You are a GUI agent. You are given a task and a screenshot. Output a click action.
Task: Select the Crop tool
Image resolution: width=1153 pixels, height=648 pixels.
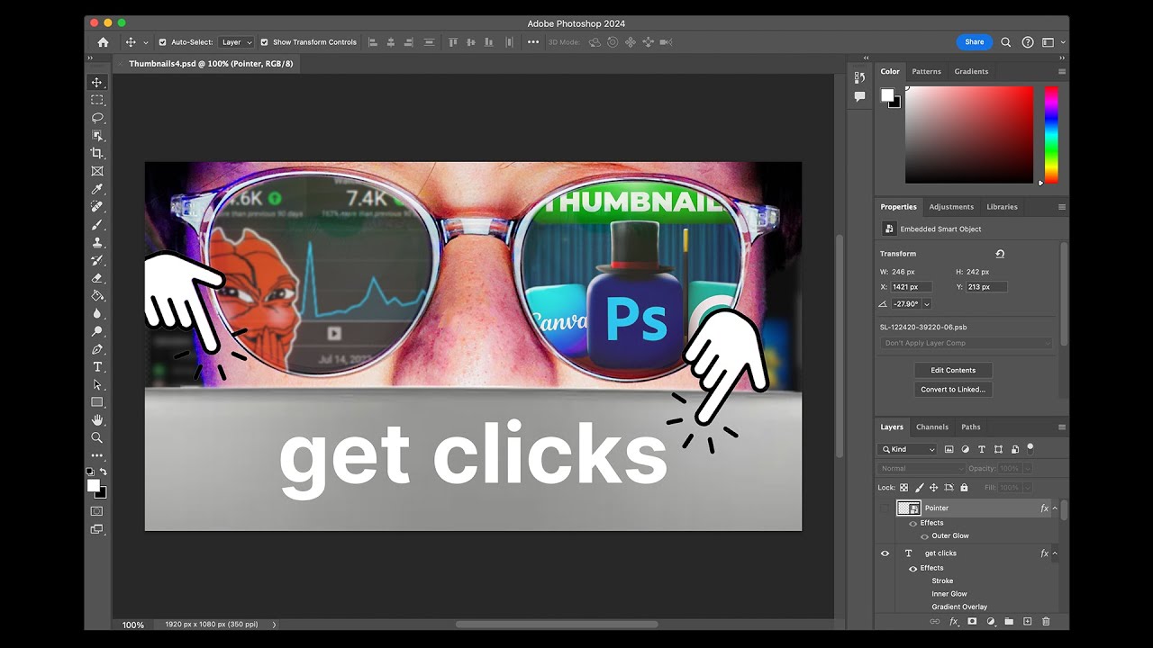coord(97,153)
